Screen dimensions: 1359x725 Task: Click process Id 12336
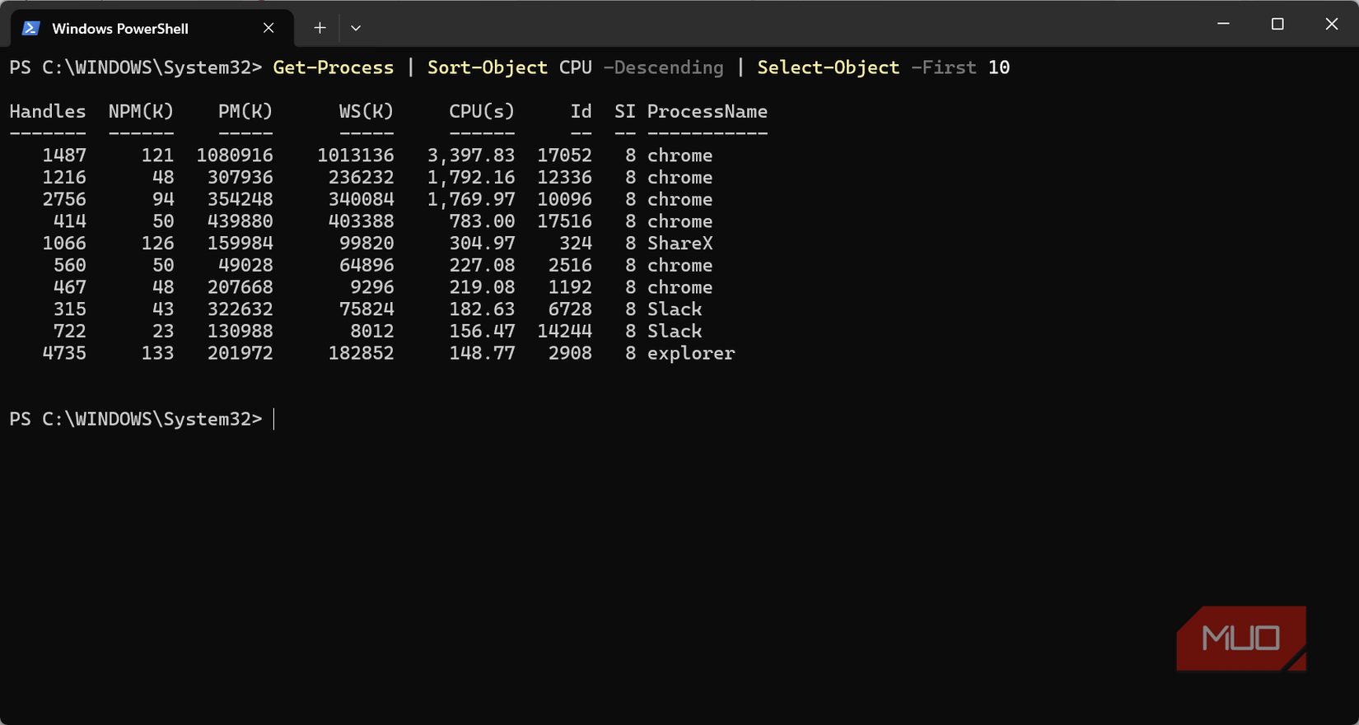pos(564,178)
